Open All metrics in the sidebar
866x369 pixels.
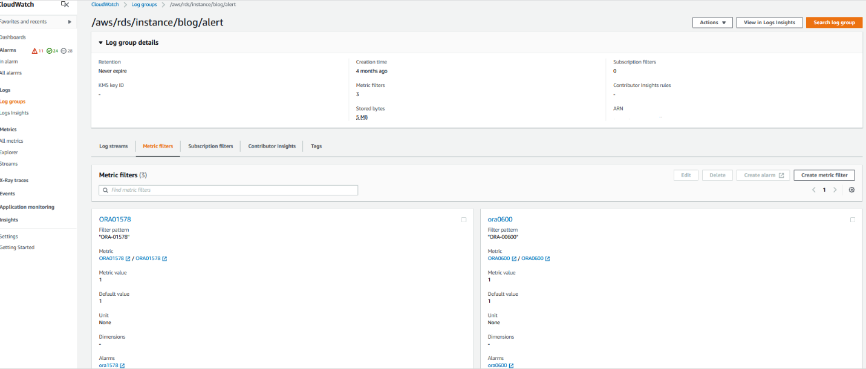click(x=11, y=141)
